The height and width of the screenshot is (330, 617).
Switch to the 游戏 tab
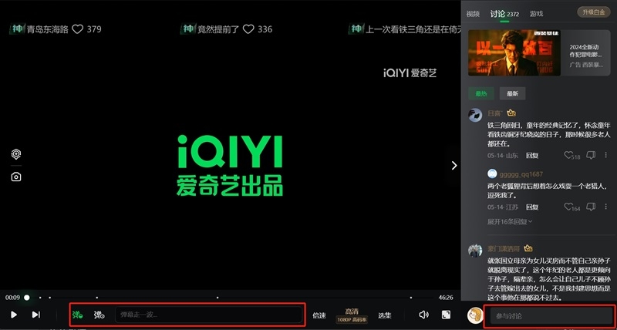pyautogui.click(x=536, y=14)
